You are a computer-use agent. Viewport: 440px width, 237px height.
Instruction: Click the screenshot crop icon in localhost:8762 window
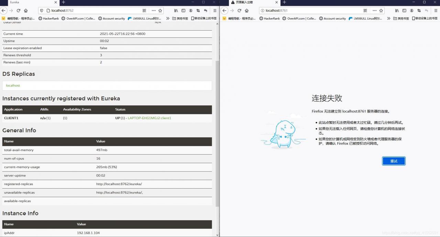(198, 11)
